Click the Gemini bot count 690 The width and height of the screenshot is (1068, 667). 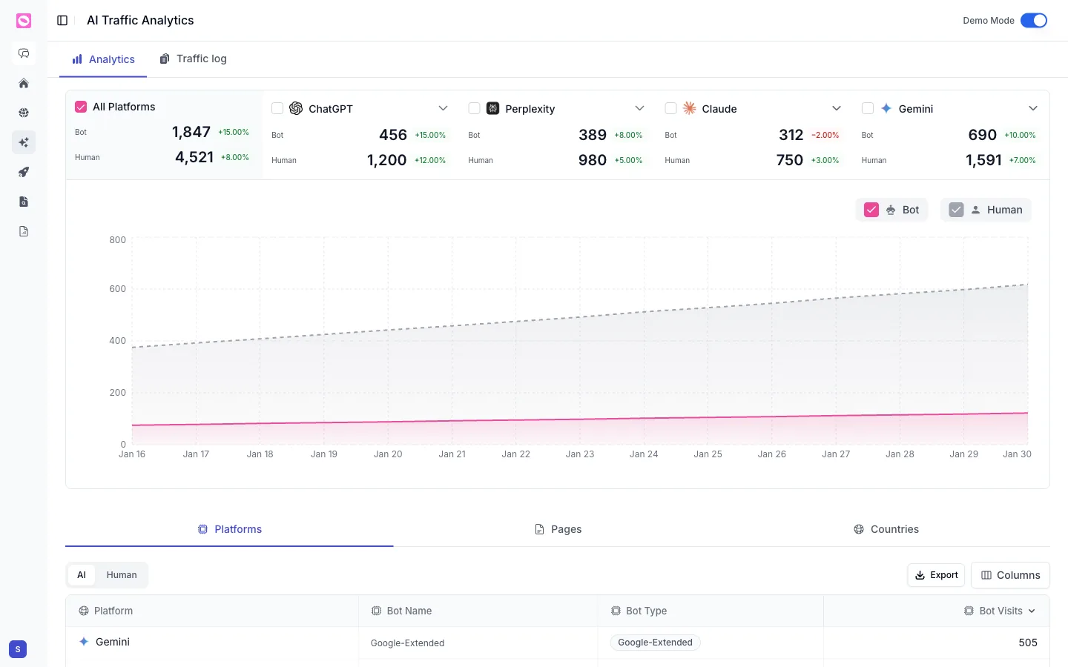(x=983, y=135)
